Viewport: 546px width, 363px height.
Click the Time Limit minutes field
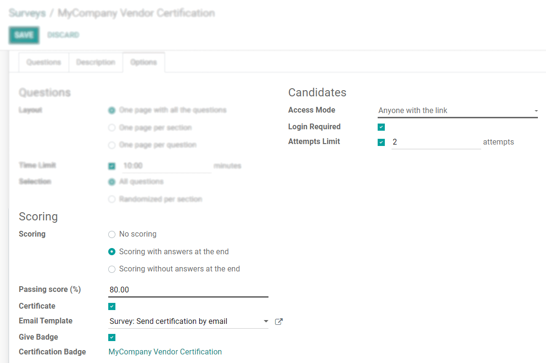click(166, 166)
